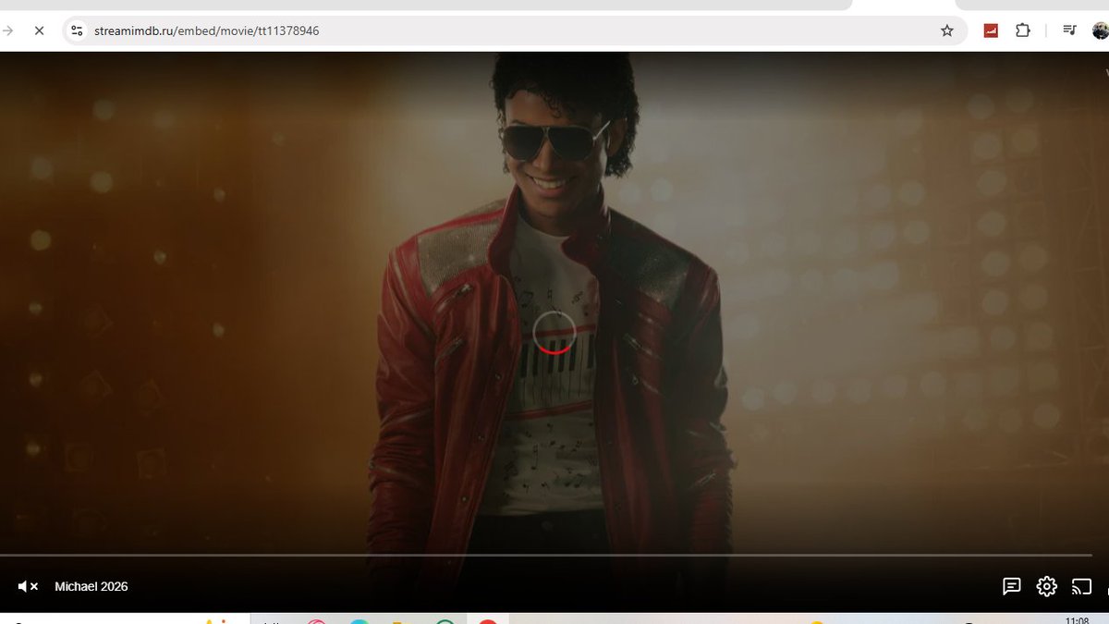Bookmark this page with the star
Viewport: 1109px width, 624px height.
tap(946, 31)
